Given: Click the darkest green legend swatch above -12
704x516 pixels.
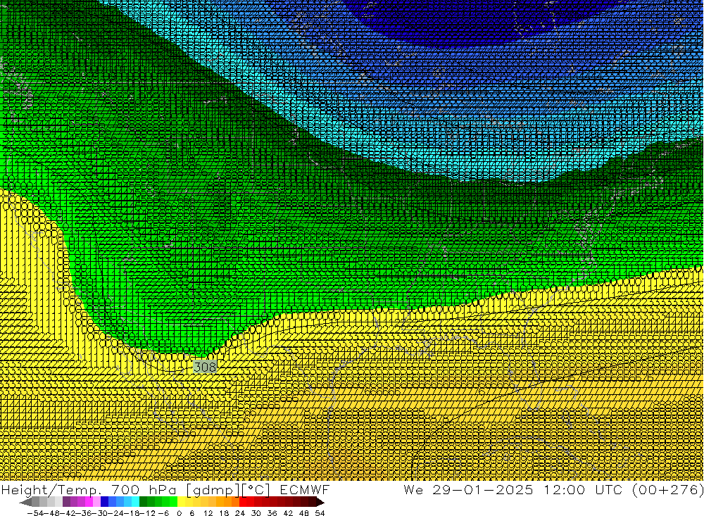Looking at the screenshot, I should 143,502.
